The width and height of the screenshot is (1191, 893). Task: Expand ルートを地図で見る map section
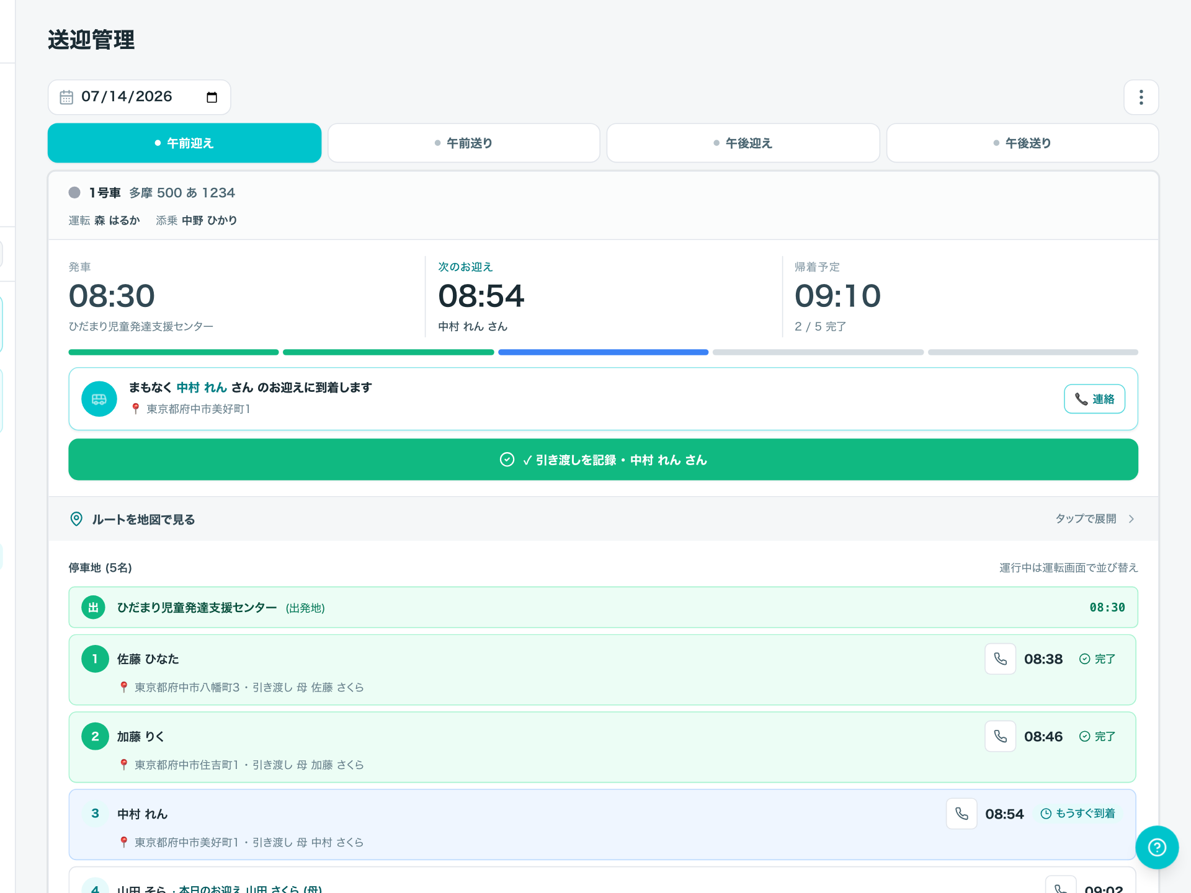coord(603,519)
